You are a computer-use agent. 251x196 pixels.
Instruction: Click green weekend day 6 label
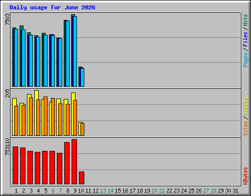tap(53, 191)
